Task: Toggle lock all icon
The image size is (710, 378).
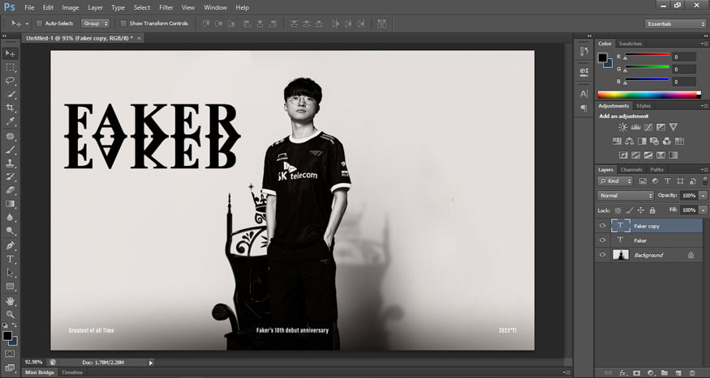Action: tap(652, 210)
